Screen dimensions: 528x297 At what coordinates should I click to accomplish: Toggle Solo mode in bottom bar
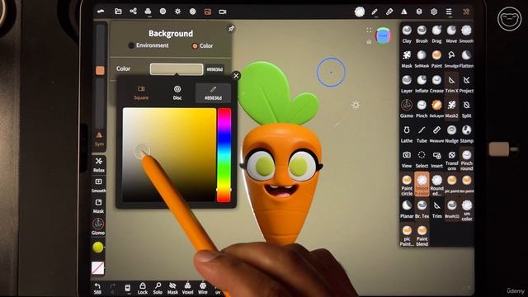158,288
